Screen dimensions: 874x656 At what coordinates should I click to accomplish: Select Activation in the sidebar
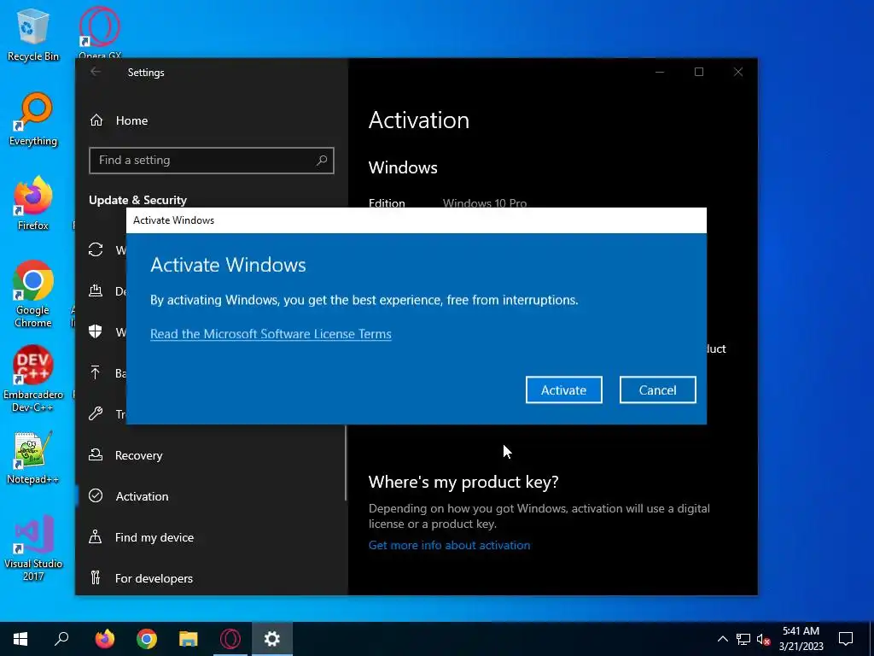click(x=142, y=496)
